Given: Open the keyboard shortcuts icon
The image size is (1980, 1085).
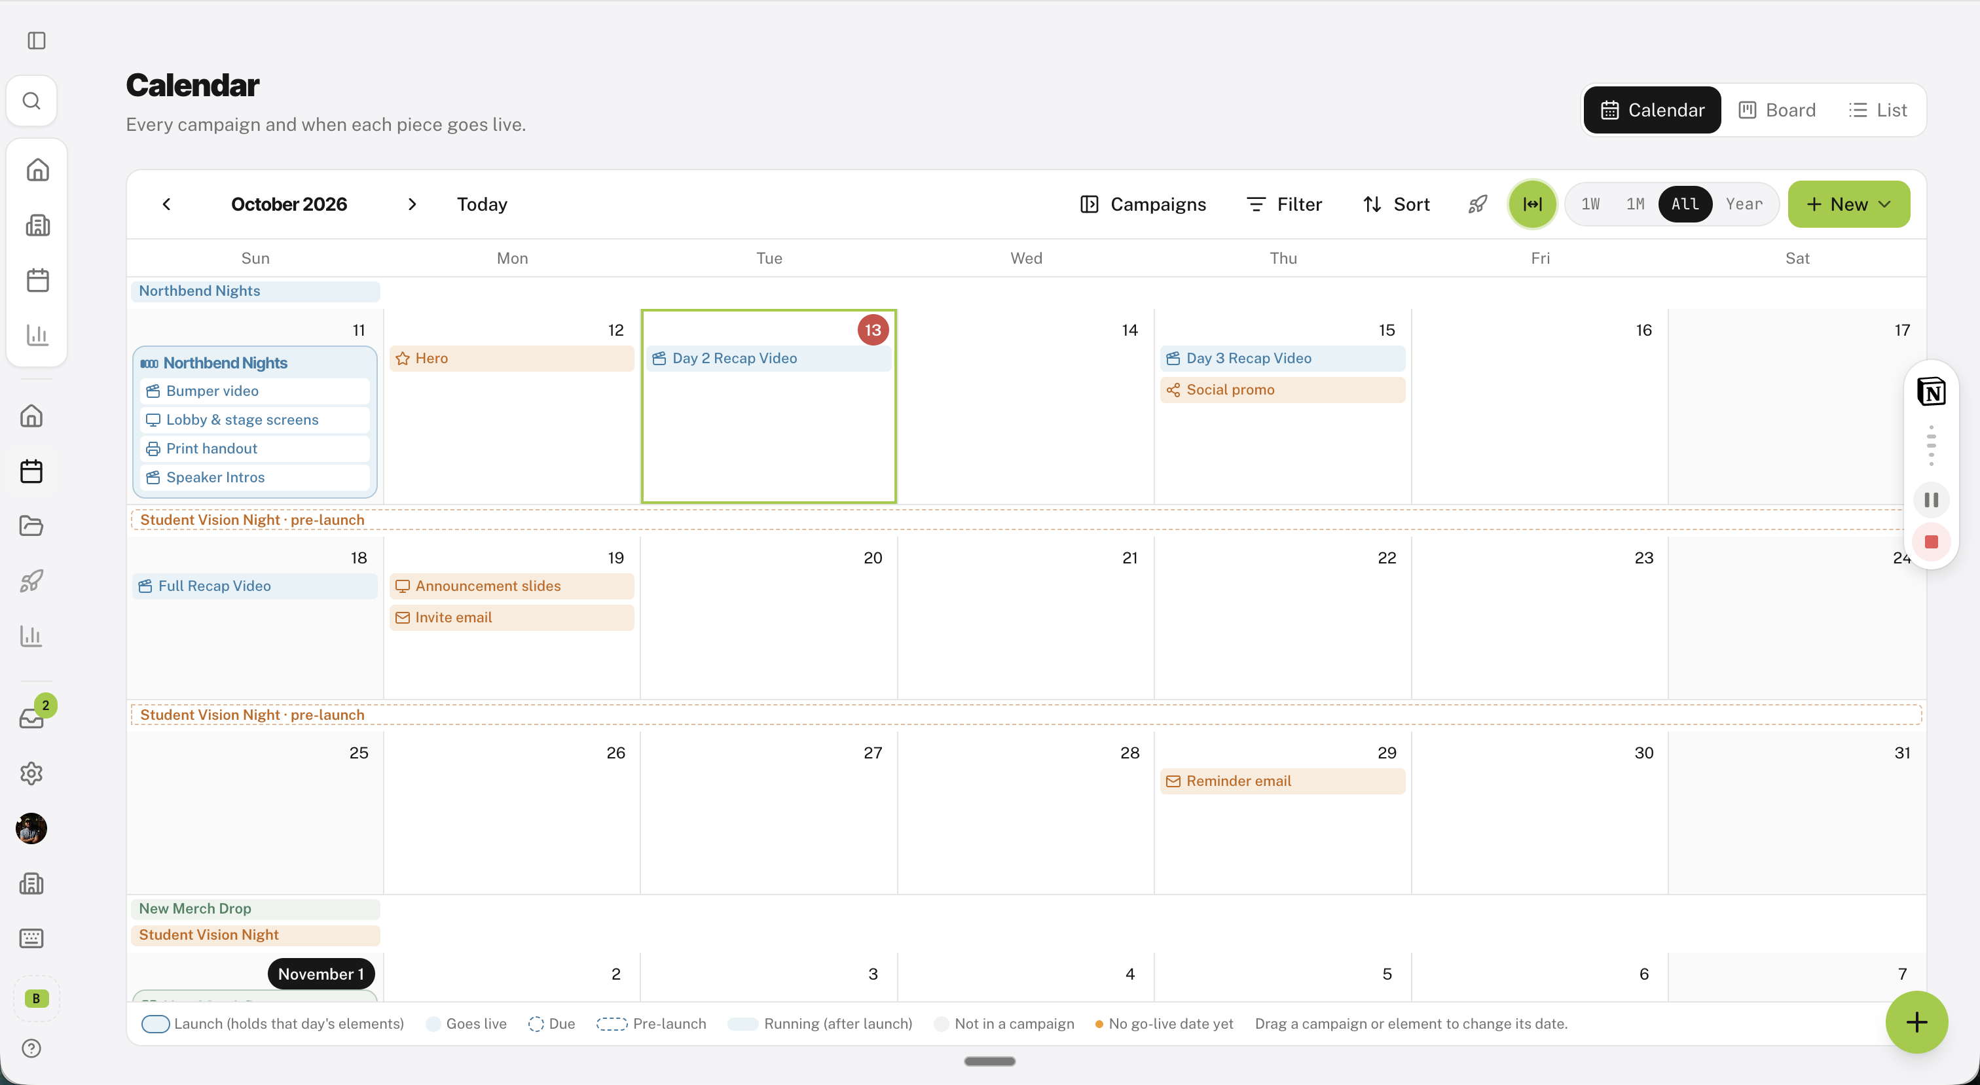Looking at the screenshot, I should (31, 938).
